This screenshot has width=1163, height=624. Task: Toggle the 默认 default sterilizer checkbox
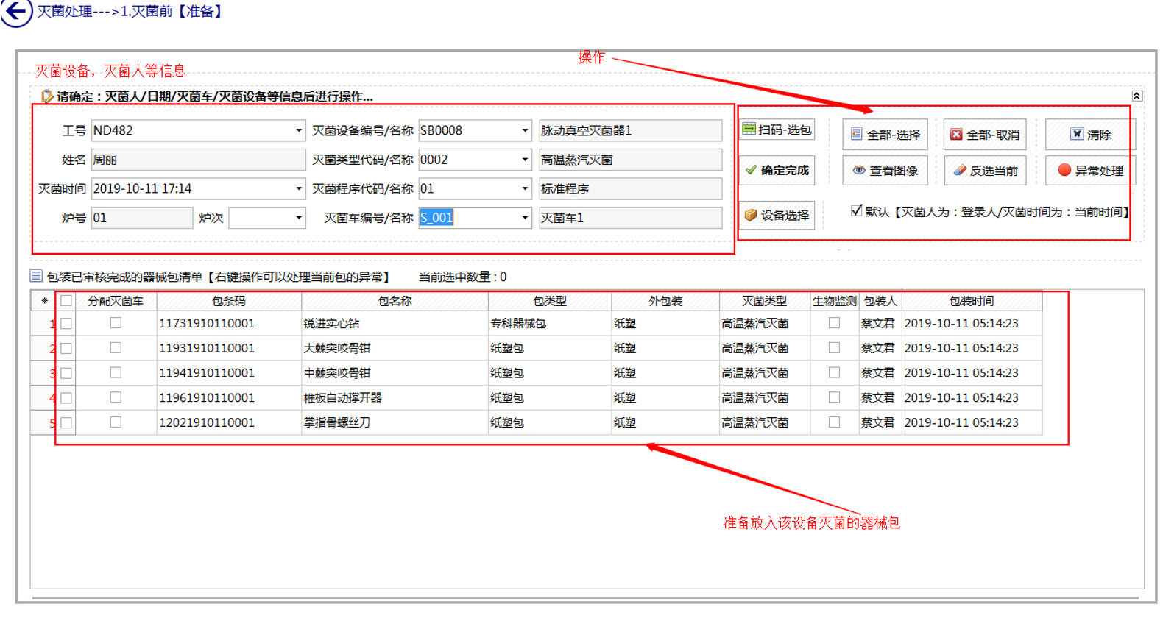pyautogui.click(x=856, y=210)
